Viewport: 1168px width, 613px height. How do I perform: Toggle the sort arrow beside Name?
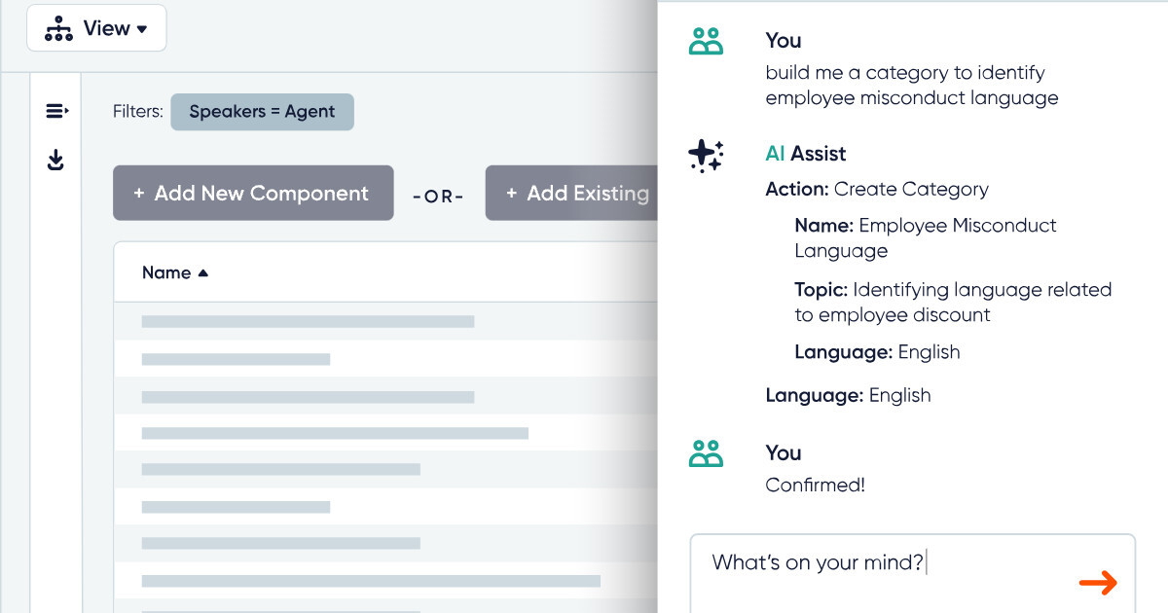click(x=203, y=273)
